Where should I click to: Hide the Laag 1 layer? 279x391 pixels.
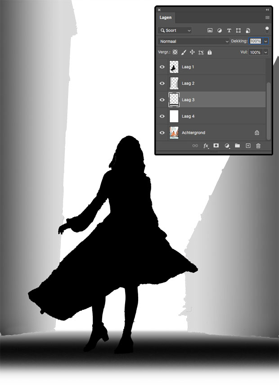[x=162, y=67]
